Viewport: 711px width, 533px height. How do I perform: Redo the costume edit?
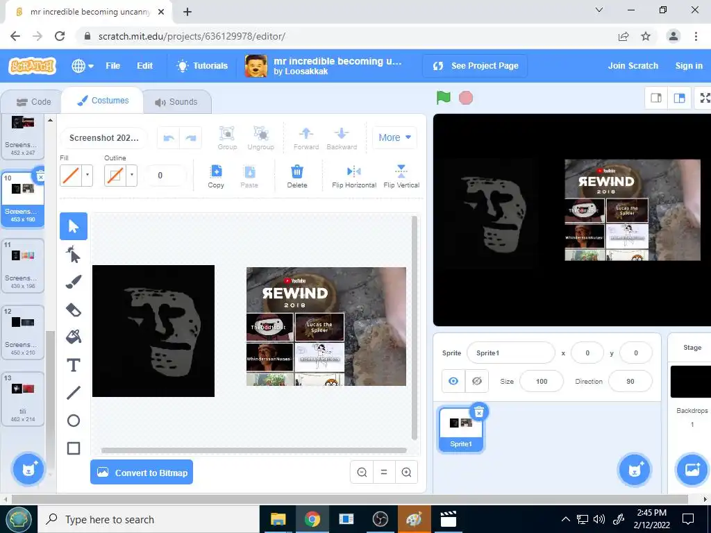tap(191, 138)
